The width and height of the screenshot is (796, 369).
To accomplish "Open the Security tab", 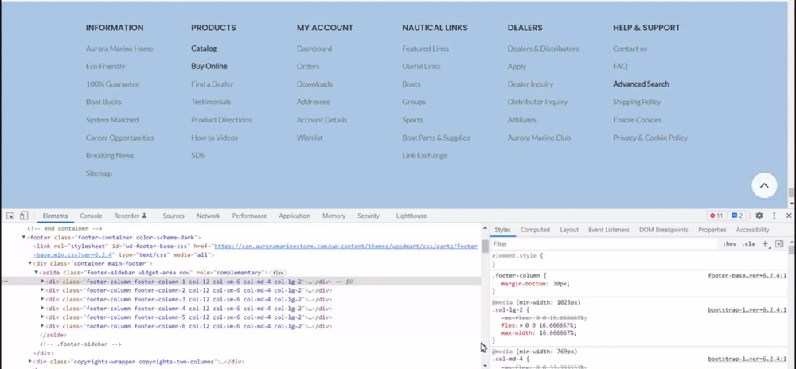I will [x=369, y=216].
